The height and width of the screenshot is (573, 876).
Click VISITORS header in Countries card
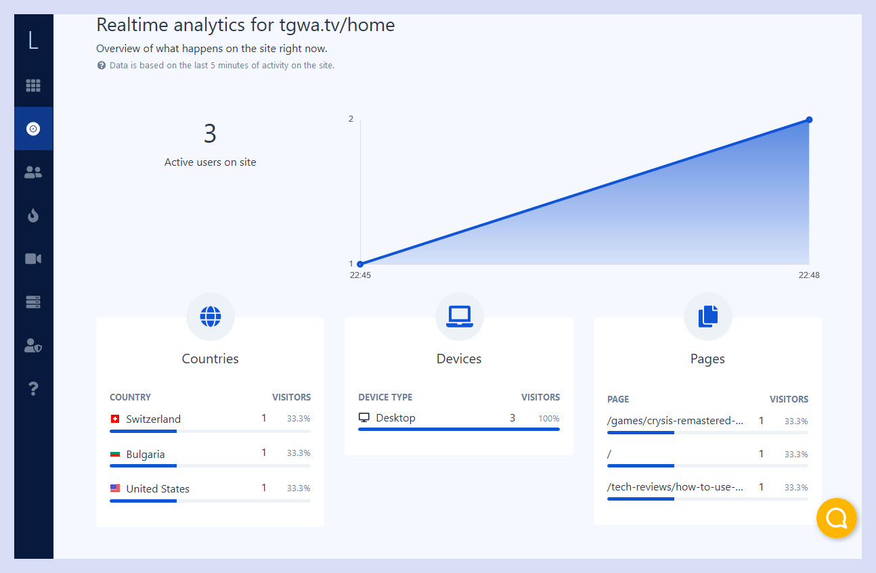(292, 397)
